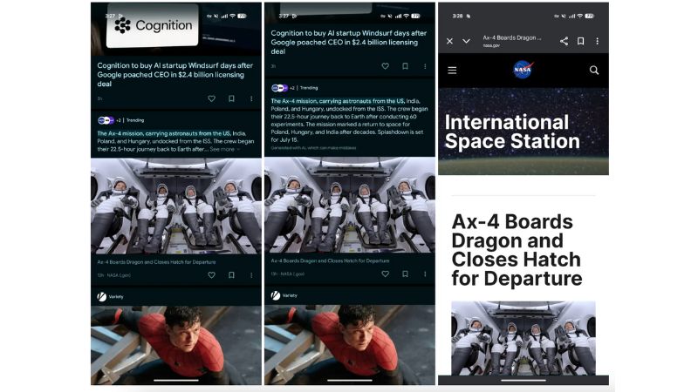
Task: Close the in-app browser tab with X
Action: [x=449, y=41]
